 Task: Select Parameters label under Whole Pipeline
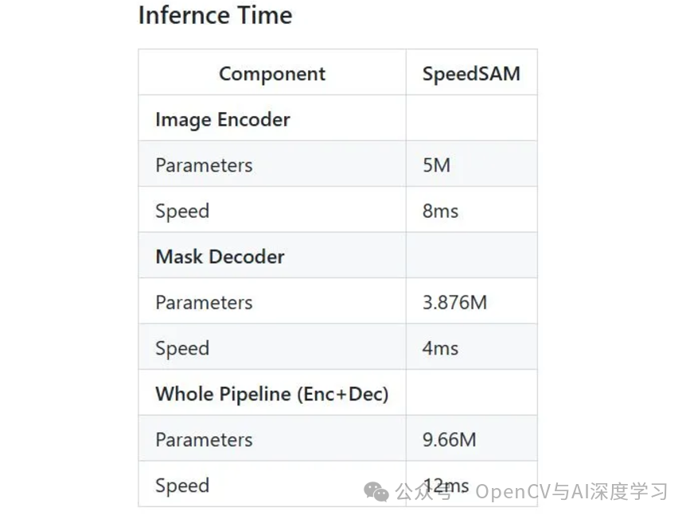(204, 440)
